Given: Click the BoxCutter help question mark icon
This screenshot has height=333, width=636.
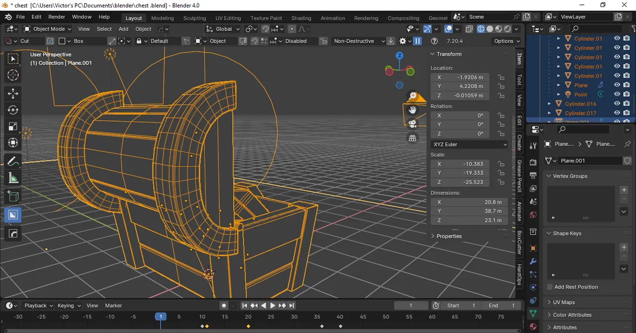Looking at the screenshot, I should pyautogui.click(x=434, y=41).
